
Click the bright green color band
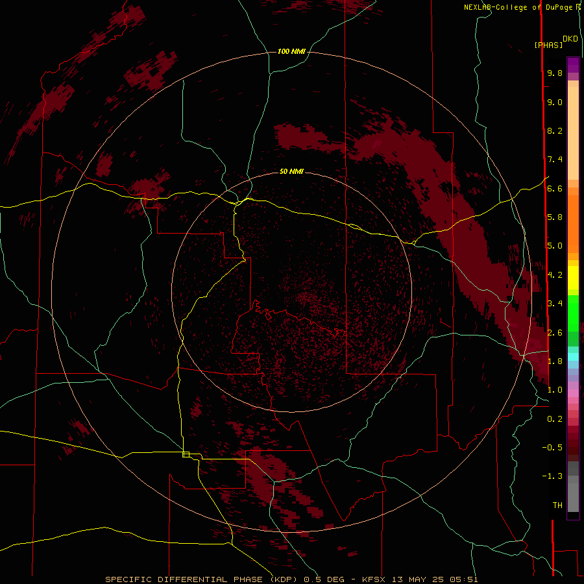point(573,313)
